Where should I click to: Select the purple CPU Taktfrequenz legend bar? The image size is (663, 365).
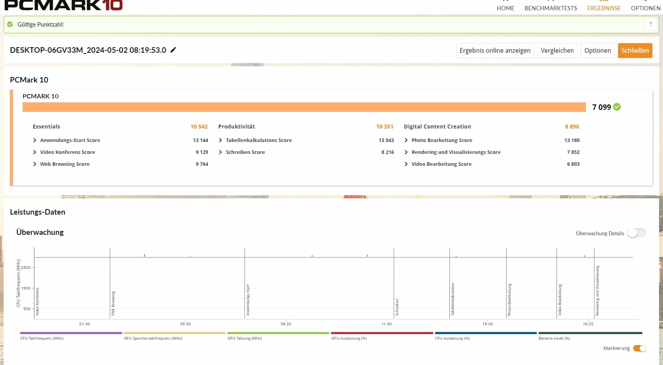[71, 333]
